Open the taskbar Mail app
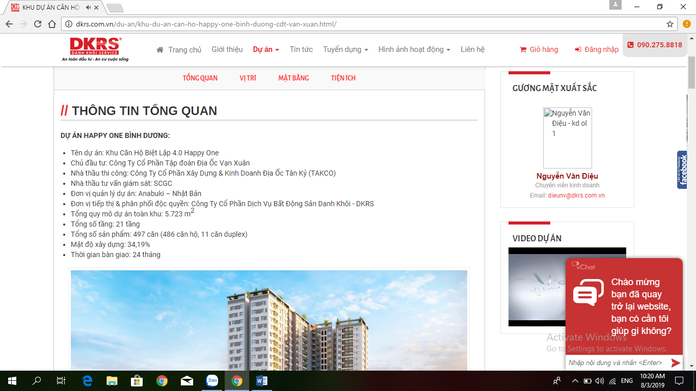Screen dimensions: 696x391 click(x=186, y=381)
